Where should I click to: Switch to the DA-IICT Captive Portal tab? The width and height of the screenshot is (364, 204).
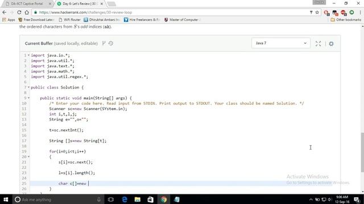[27, 4]
